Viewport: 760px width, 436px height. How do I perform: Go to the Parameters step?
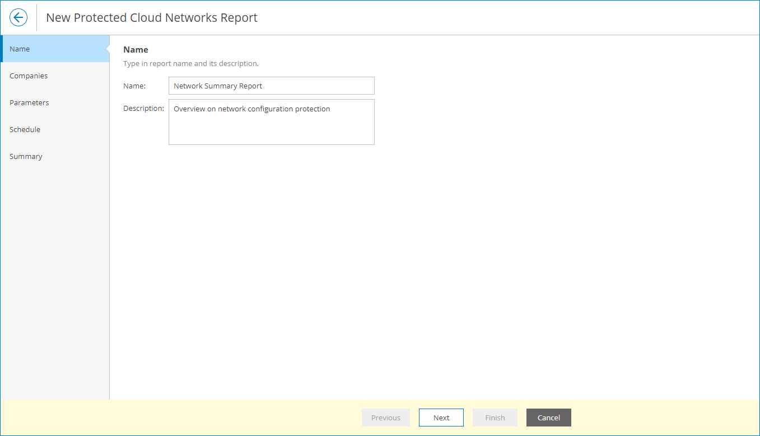pyautogui.click(x=29, y=102)
